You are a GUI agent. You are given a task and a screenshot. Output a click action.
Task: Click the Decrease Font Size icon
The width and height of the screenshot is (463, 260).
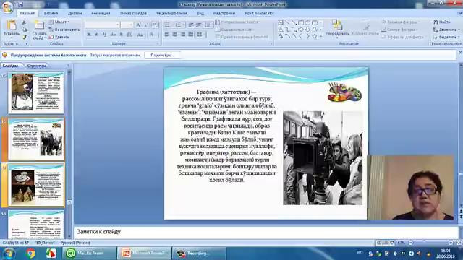[146, 25]
